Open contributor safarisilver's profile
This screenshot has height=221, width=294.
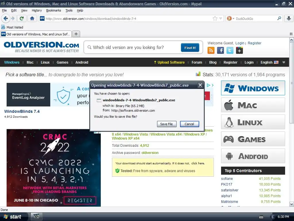(230, 190)
